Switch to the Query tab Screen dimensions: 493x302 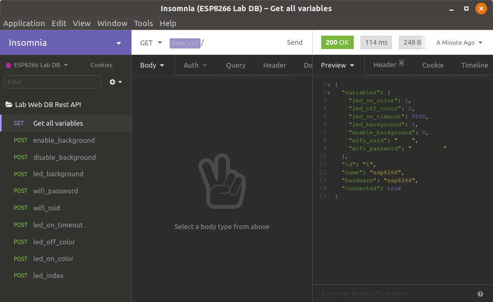click(x=236, y=65)
